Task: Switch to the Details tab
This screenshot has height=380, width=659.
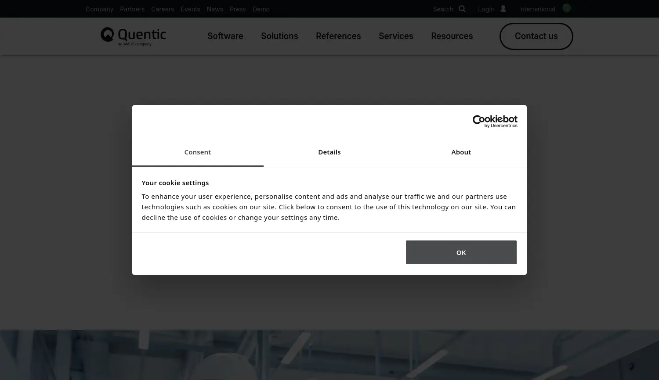Action: 329,152
